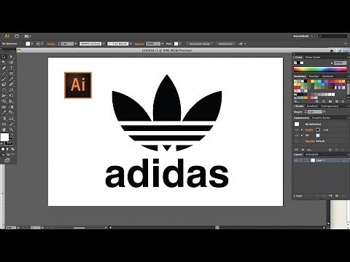
Task: Switch to the Transparency tab
Action: pos(330,106)
